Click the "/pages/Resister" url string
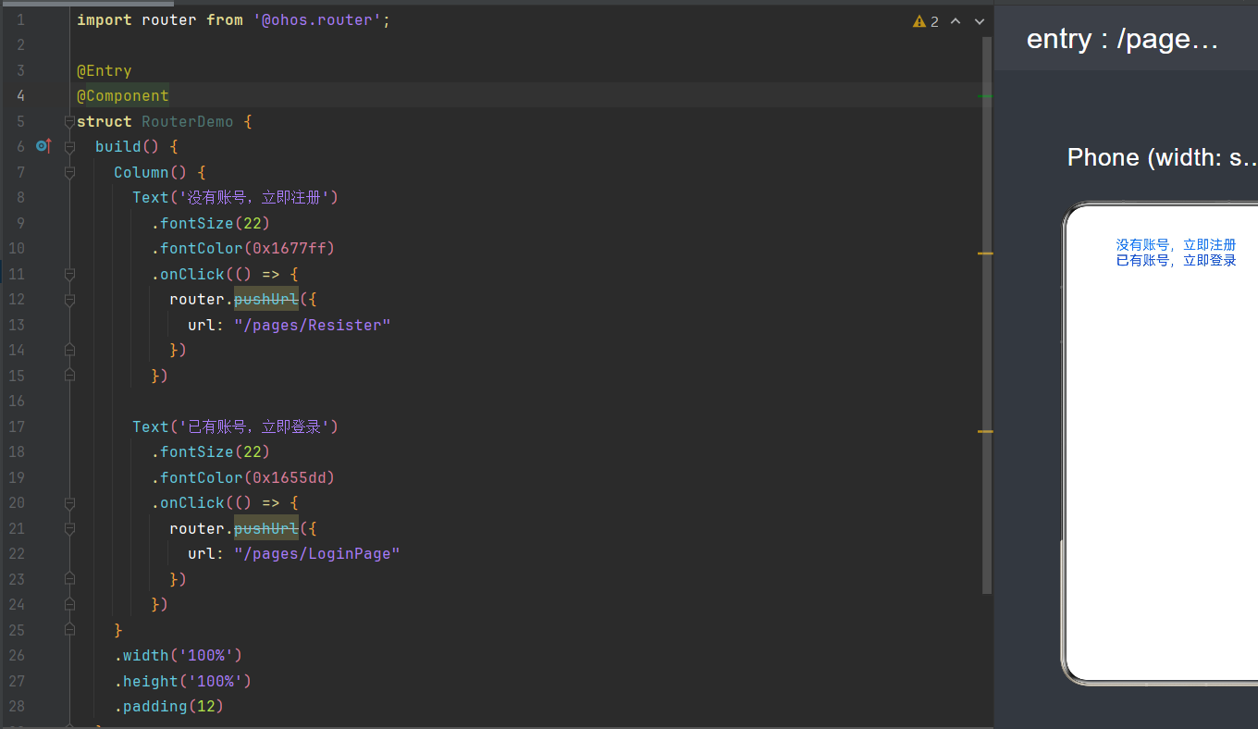This screenshot has height=729, width=1258. tap(313, 325)
